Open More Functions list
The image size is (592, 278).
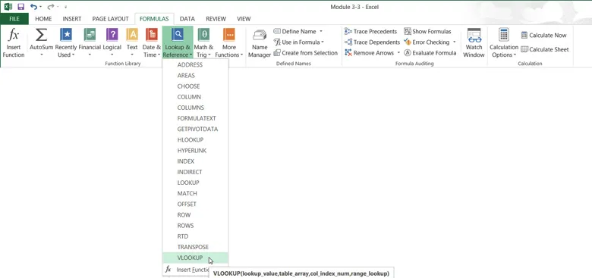pyautogui.click(x=228, y=43)
